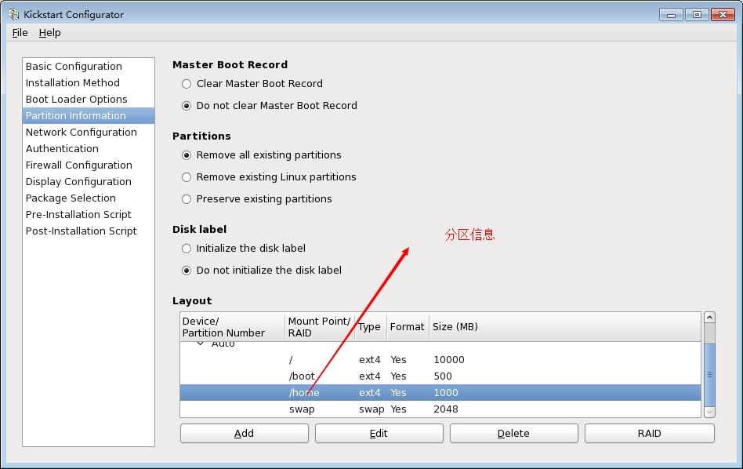
Task: Open Firewall Configuration section
Action: (89, 165)
